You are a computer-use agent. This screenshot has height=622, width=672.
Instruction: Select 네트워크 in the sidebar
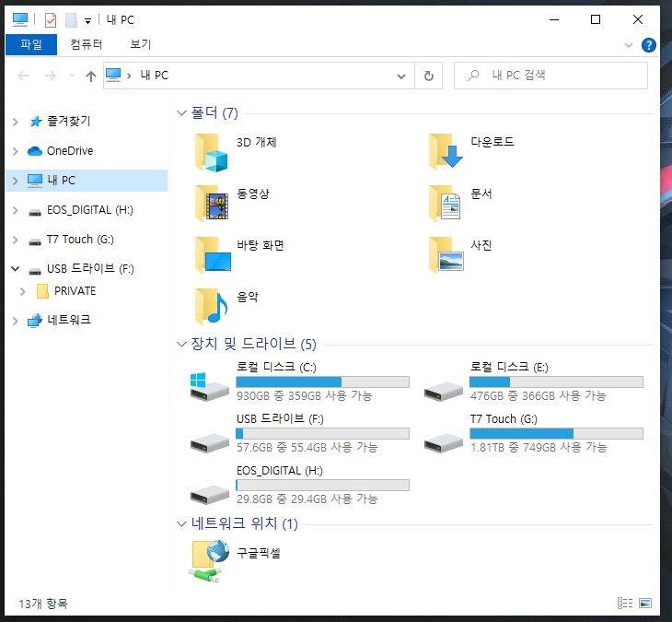(x=69, y=320)
